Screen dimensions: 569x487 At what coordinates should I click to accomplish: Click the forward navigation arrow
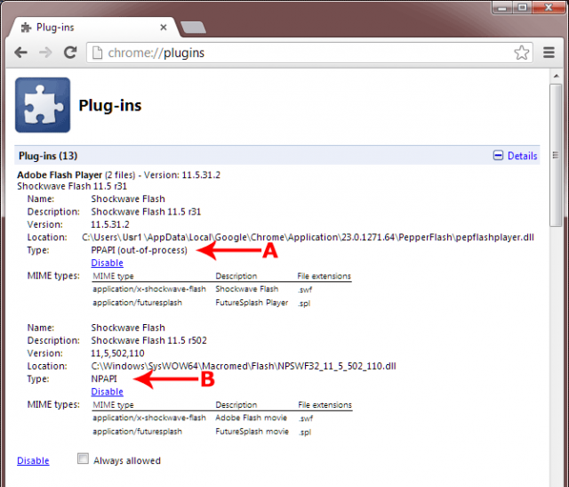pos(44,53)
